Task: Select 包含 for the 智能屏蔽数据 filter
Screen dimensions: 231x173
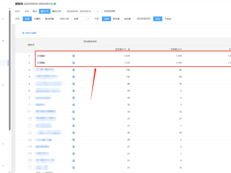Action: [x=158, y=19]
